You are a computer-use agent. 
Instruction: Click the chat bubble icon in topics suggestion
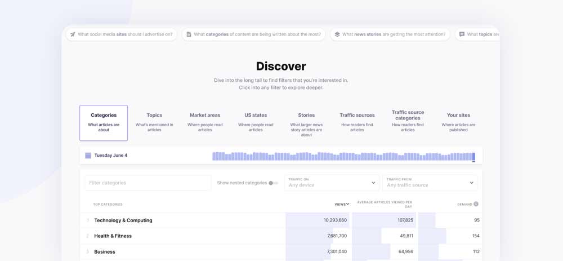click(462, 34)
